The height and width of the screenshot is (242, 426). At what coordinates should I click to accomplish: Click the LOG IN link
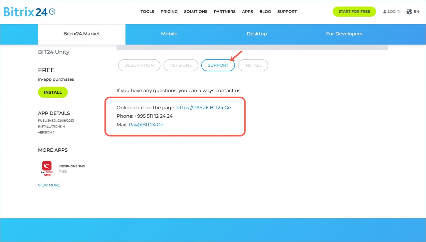(394, 12)
